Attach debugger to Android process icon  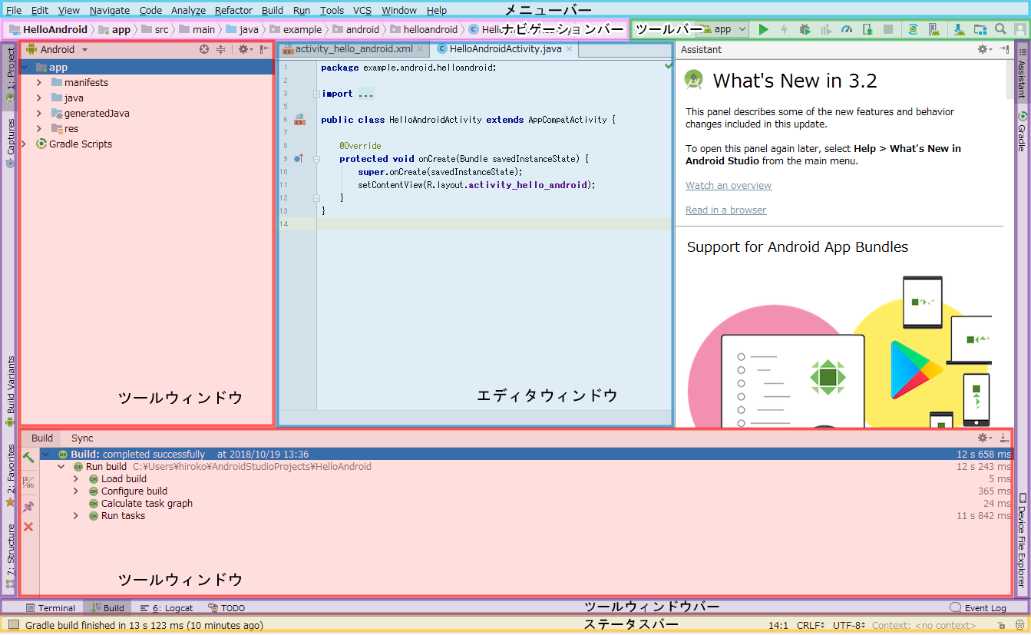(867, 29)
